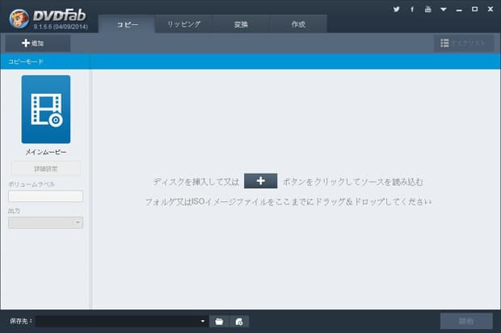Click the center plus button to load source

260,181
